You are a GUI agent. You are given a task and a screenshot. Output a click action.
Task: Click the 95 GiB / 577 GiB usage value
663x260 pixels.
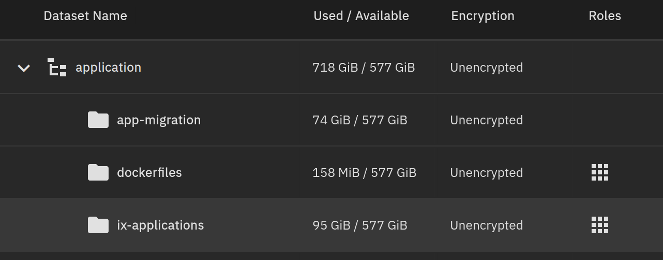360,225
